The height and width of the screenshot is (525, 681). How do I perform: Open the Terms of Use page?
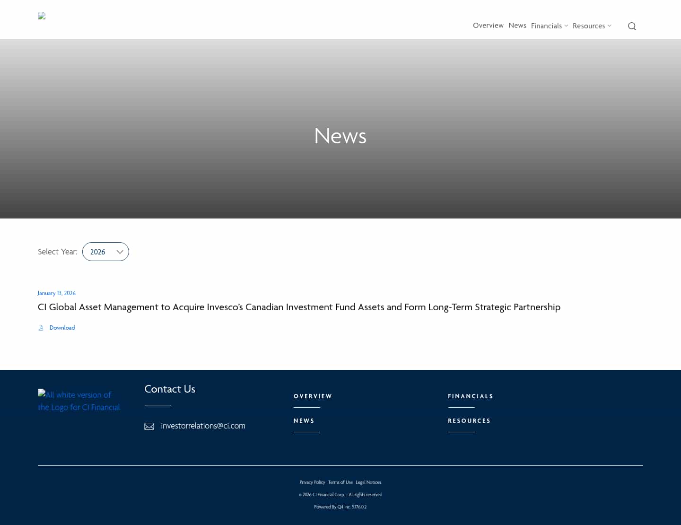340,482
